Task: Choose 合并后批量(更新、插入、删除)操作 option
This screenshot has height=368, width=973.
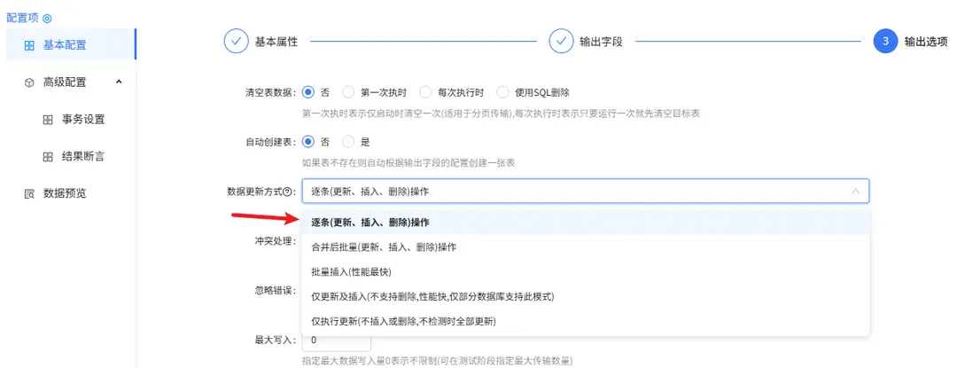Action: [585, 247]
